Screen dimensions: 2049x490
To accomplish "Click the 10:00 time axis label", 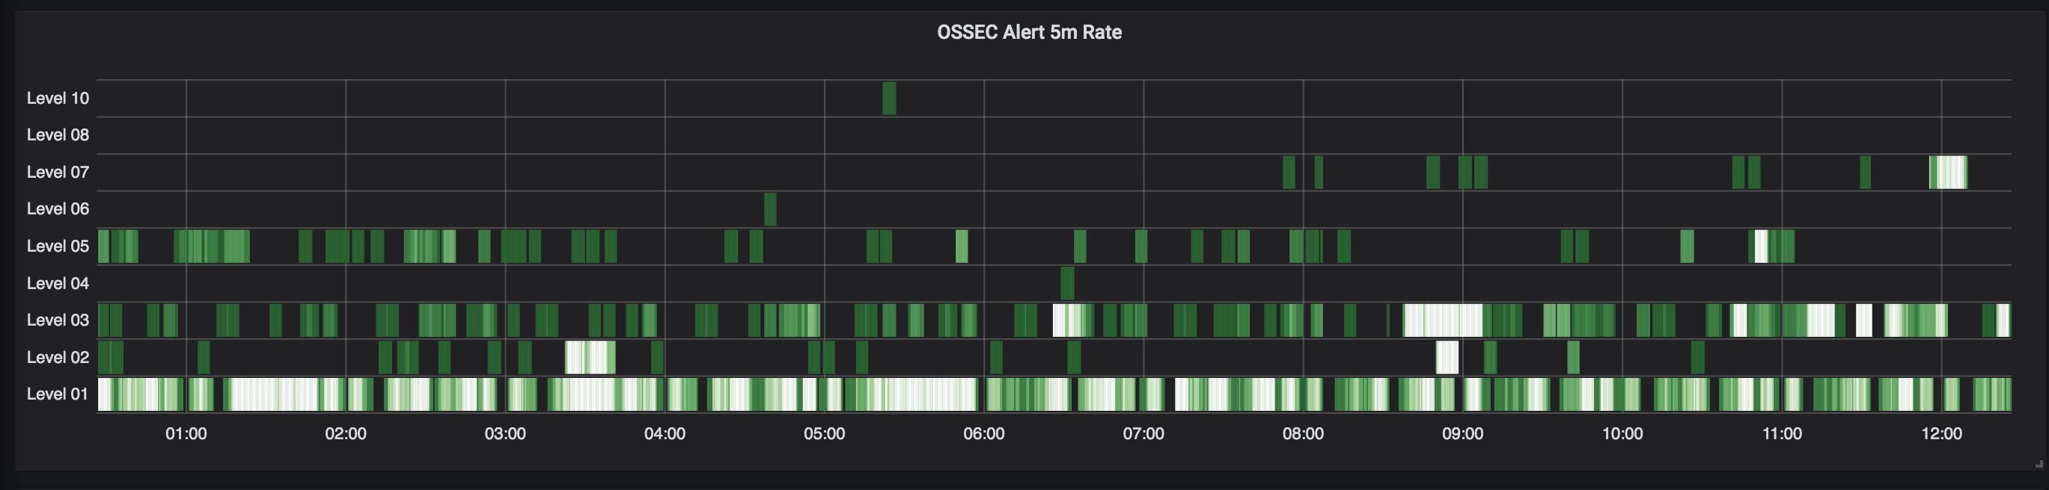I will click(x=1622, y=434).
